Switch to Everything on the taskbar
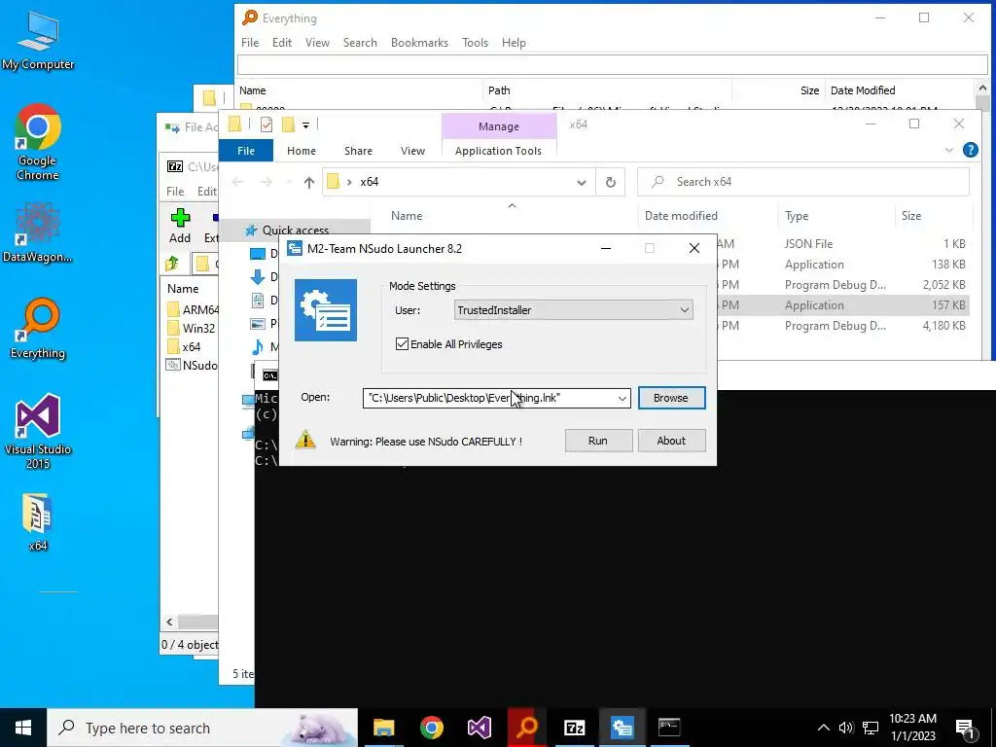The image size is (996, 747). coord(526,728)
